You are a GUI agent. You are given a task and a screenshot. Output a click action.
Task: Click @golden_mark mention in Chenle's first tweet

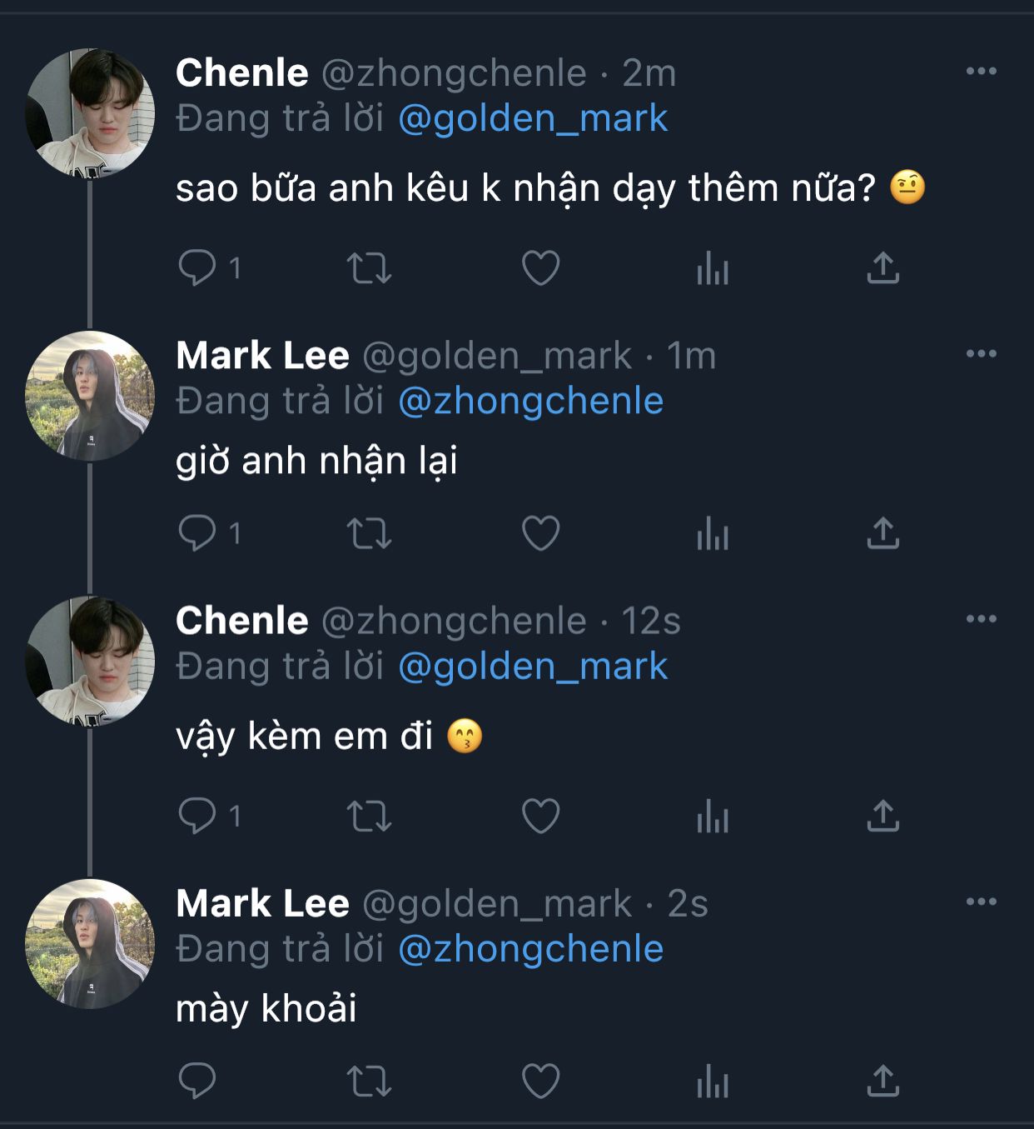coord(533,118)
